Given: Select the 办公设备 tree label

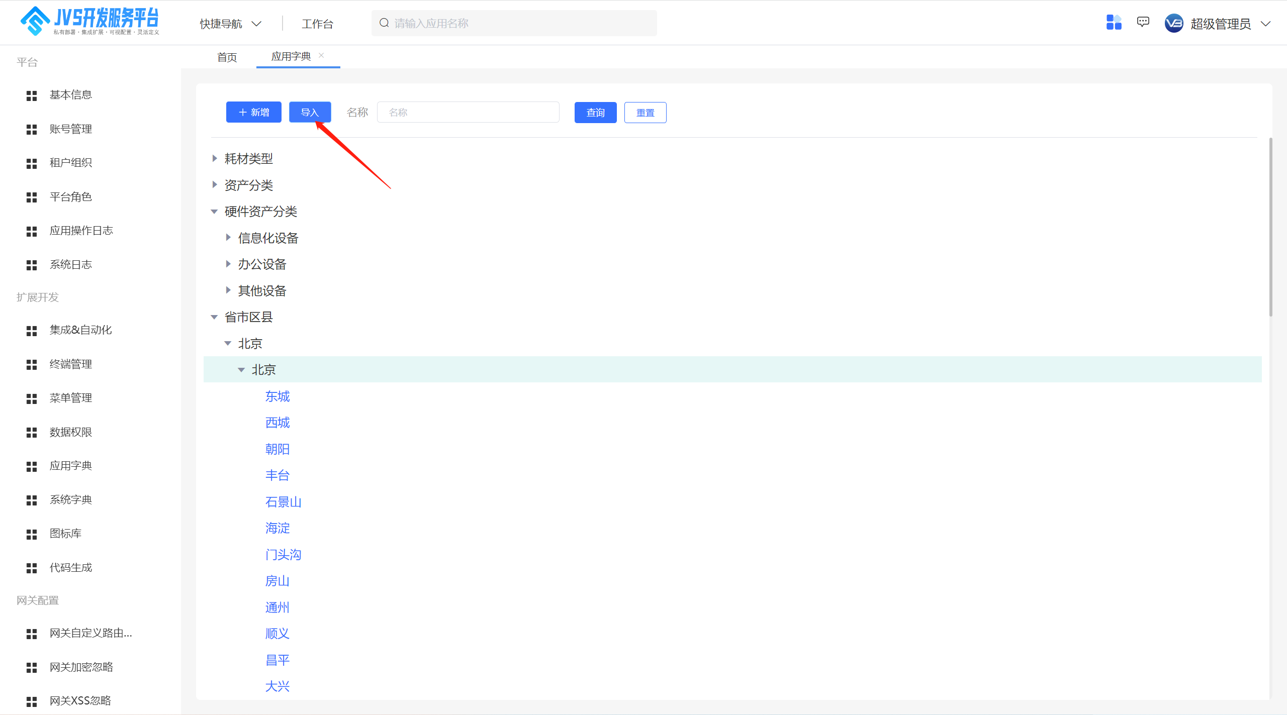Looking at the screenshot, I should coord(262,264).
